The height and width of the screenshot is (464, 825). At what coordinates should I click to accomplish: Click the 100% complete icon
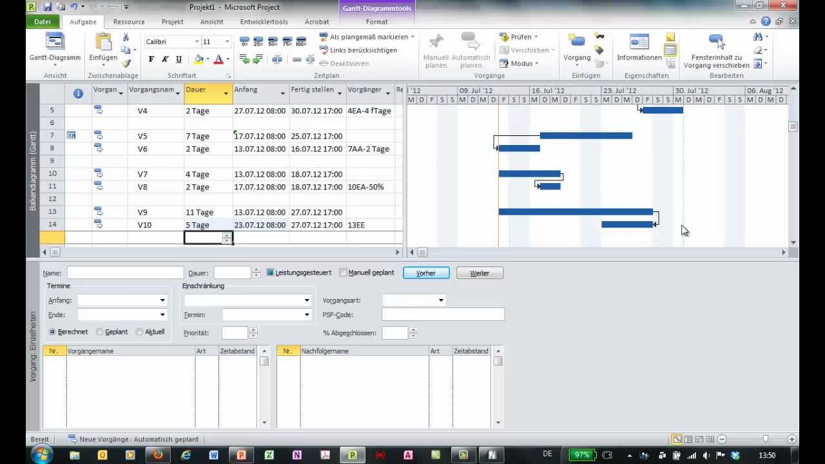click(x=301, y=43)
